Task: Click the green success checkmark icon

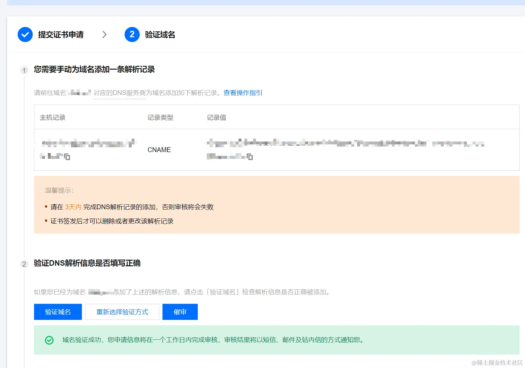Action: 49,340
